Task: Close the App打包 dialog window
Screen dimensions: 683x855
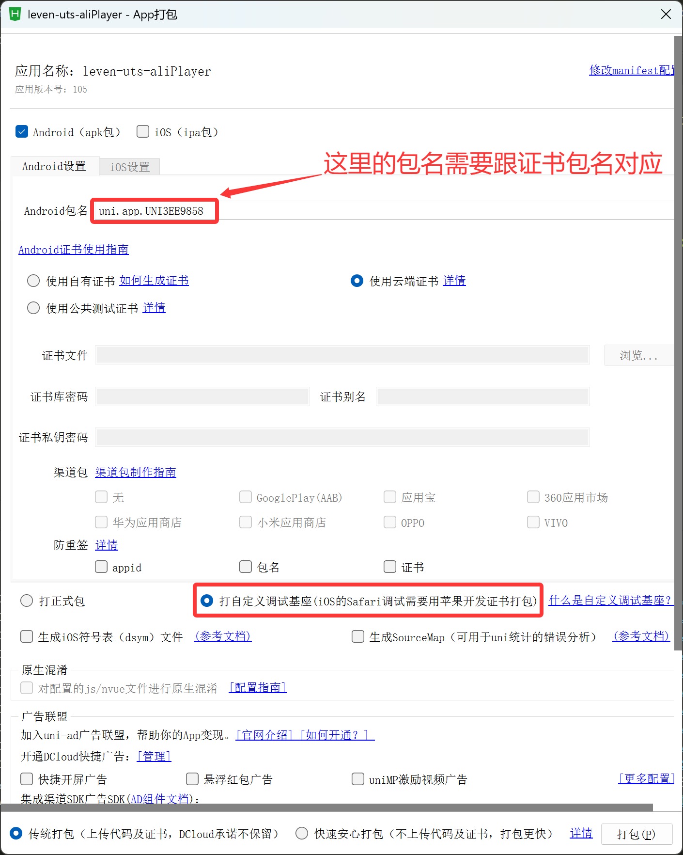Action: point(666,14)
